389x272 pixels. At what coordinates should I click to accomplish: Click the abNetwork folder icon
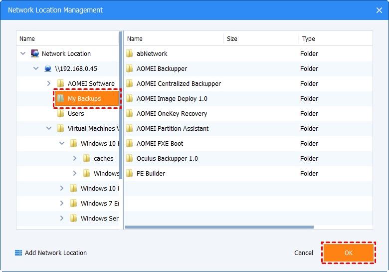click(130, 53)
